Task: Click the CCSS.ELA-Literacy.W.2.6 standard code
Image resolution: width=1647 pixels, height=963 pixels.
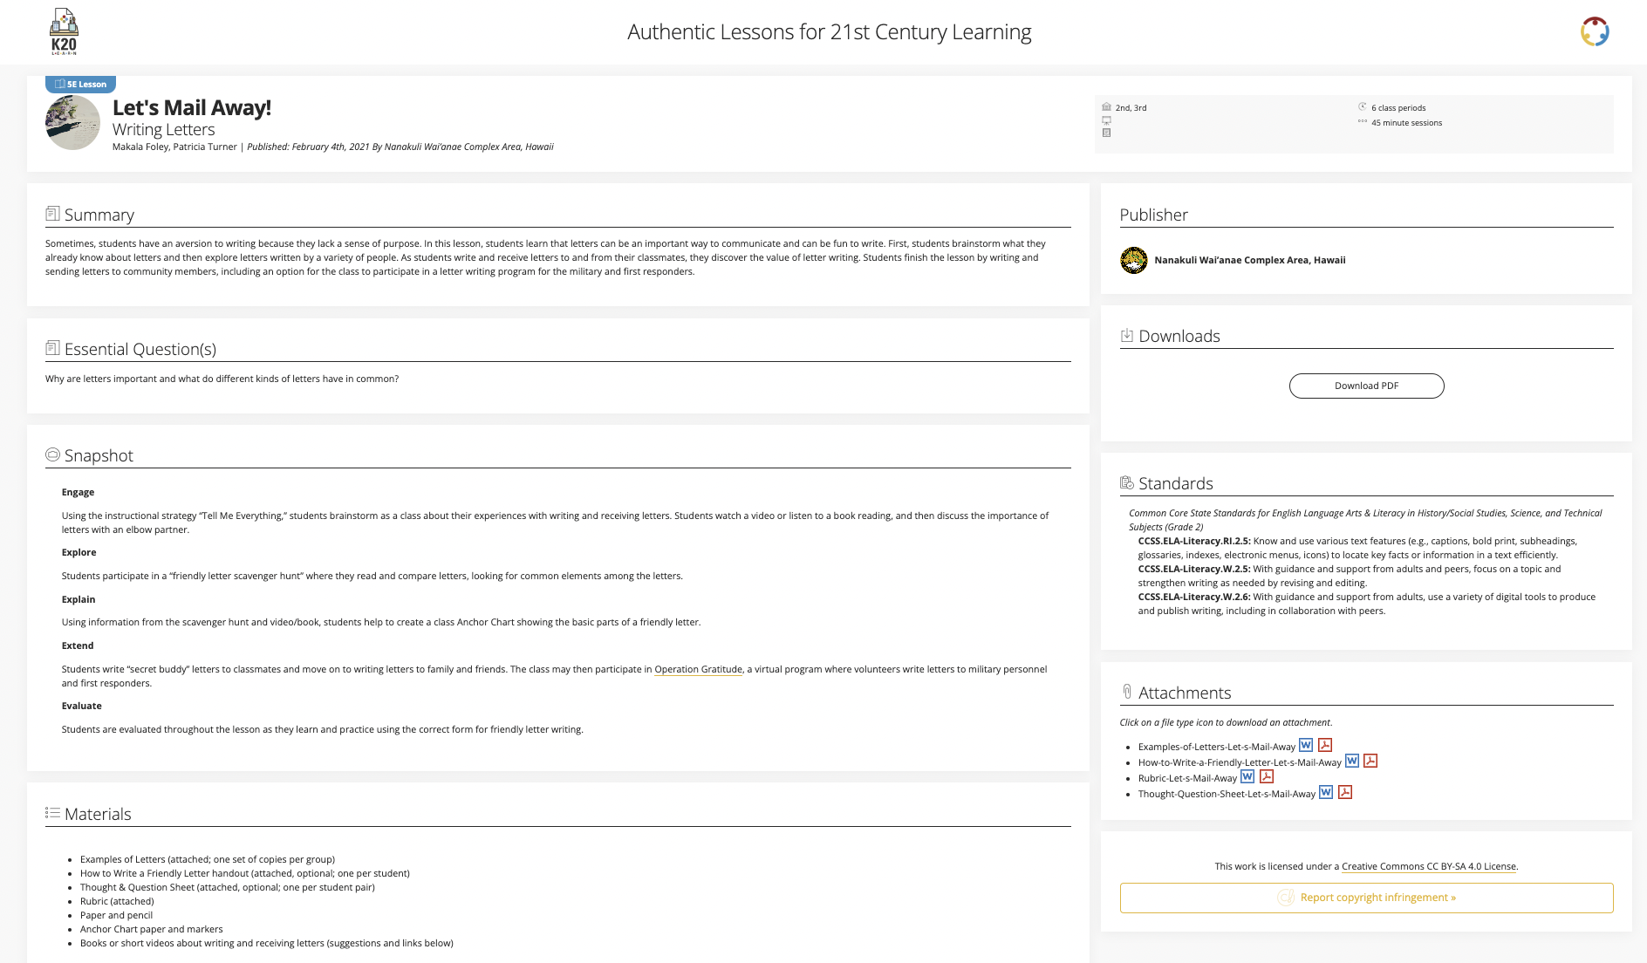Action: (x=1194, y=597)
